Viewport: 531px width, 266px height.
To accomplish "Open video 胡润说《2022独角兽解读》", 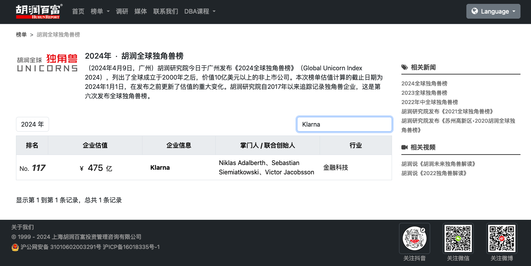I will click(x=434, y=173).
